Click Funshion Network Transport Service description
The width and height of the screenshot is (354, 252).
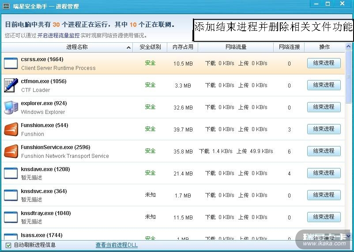(65, 156)
